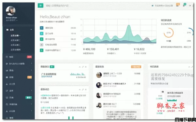This screenshot has width=196, height=122.
Task: Select 主页示例一 in the sidebar
Action: [x=15, y=35]
